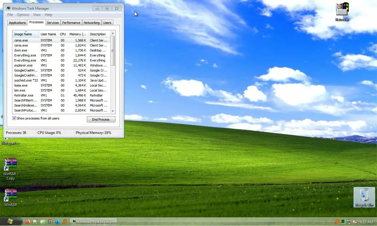Sort by the Memory column header
Image resolution: width=377 pixels, height=226 pixels.
(78, 34)
